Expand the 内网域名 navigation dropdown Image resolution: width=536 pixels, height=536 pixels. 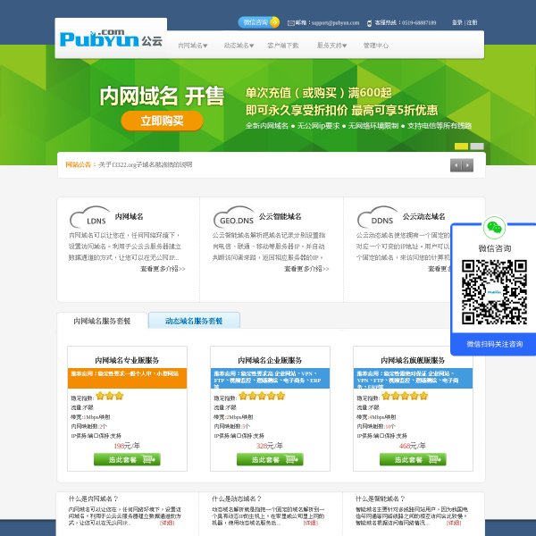pos(192,46)
